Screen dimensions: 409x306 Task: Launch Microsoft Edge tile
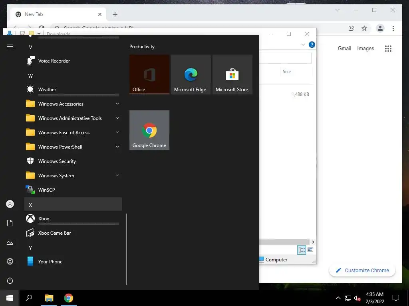coord(191,75)
